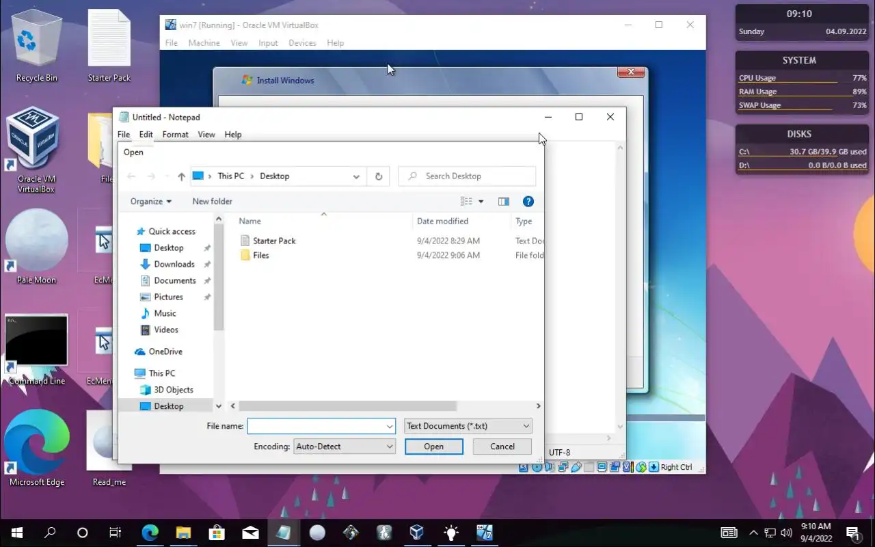Open the Organize dropdown

(151, 202)
